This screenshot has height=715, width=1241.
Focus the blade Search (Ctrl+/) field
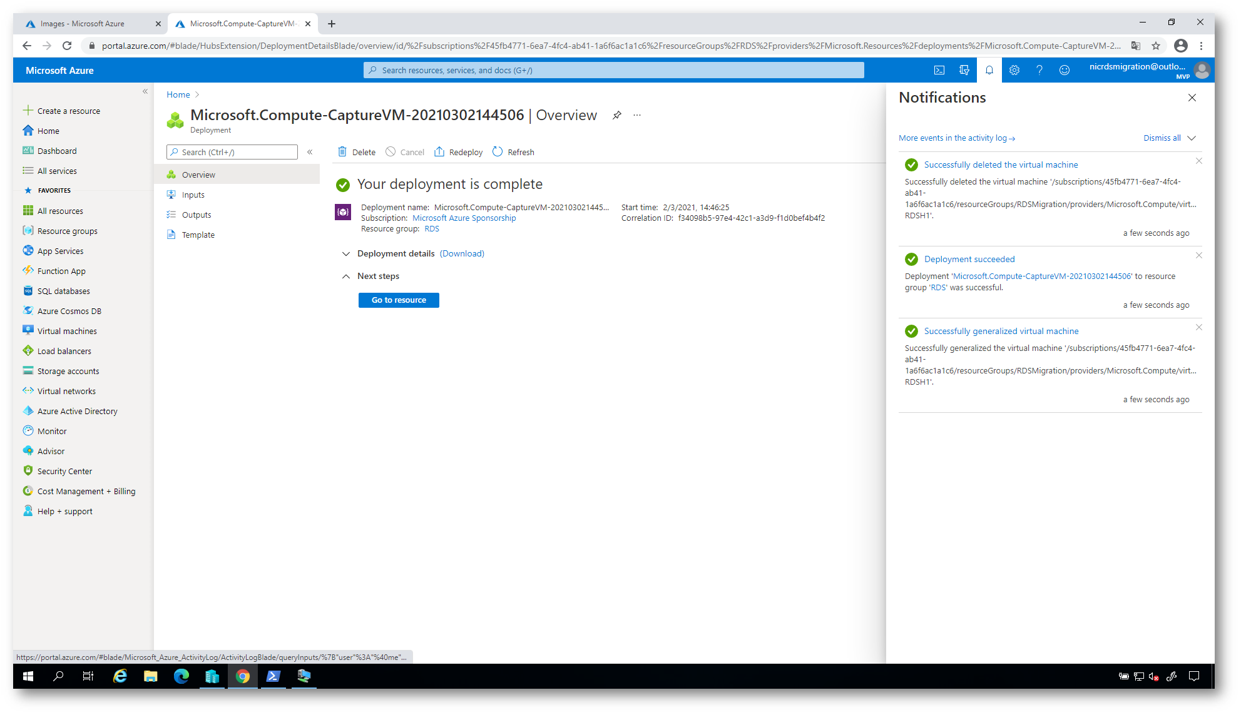point(232,152)
